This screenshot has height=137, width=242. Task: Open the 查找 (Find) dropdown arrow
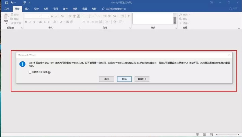(190, 15)
